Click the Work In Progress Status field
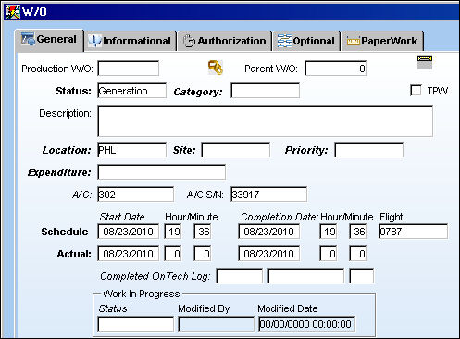 [135, 324]
